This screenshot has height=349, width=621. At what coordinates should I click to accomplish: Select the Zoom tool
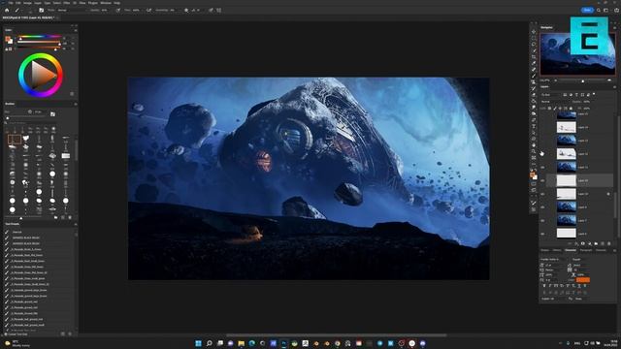pos(534,151)
